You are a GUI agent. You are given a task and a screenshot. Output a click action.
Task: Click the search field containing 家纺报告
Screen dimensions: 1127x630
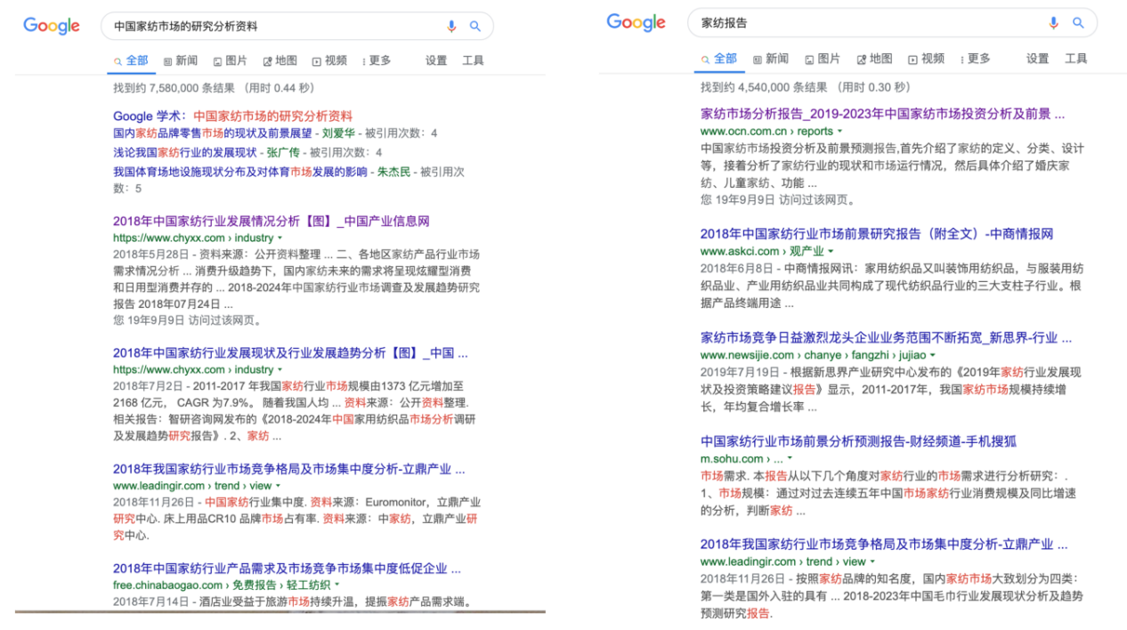[x=863, y=23]
